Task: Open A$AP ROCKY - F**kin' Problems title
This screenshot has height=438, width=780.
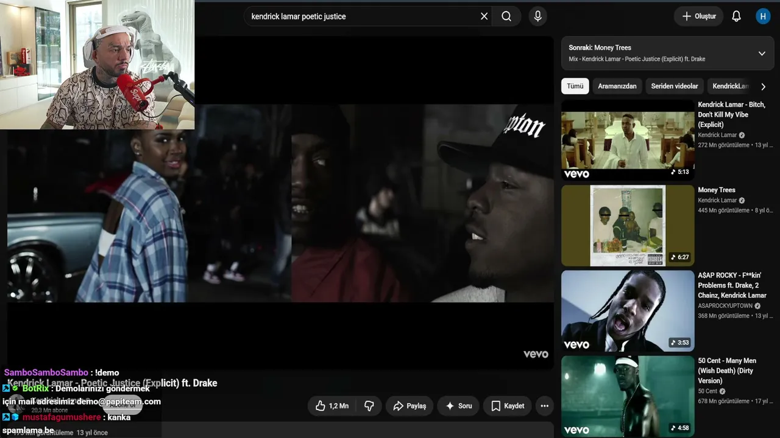Action: [732, 285]
